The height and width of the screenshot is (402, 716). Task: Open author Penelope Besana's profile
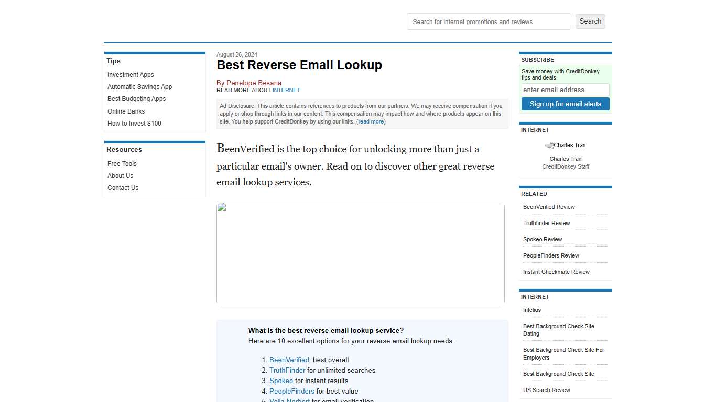(254, 83)
